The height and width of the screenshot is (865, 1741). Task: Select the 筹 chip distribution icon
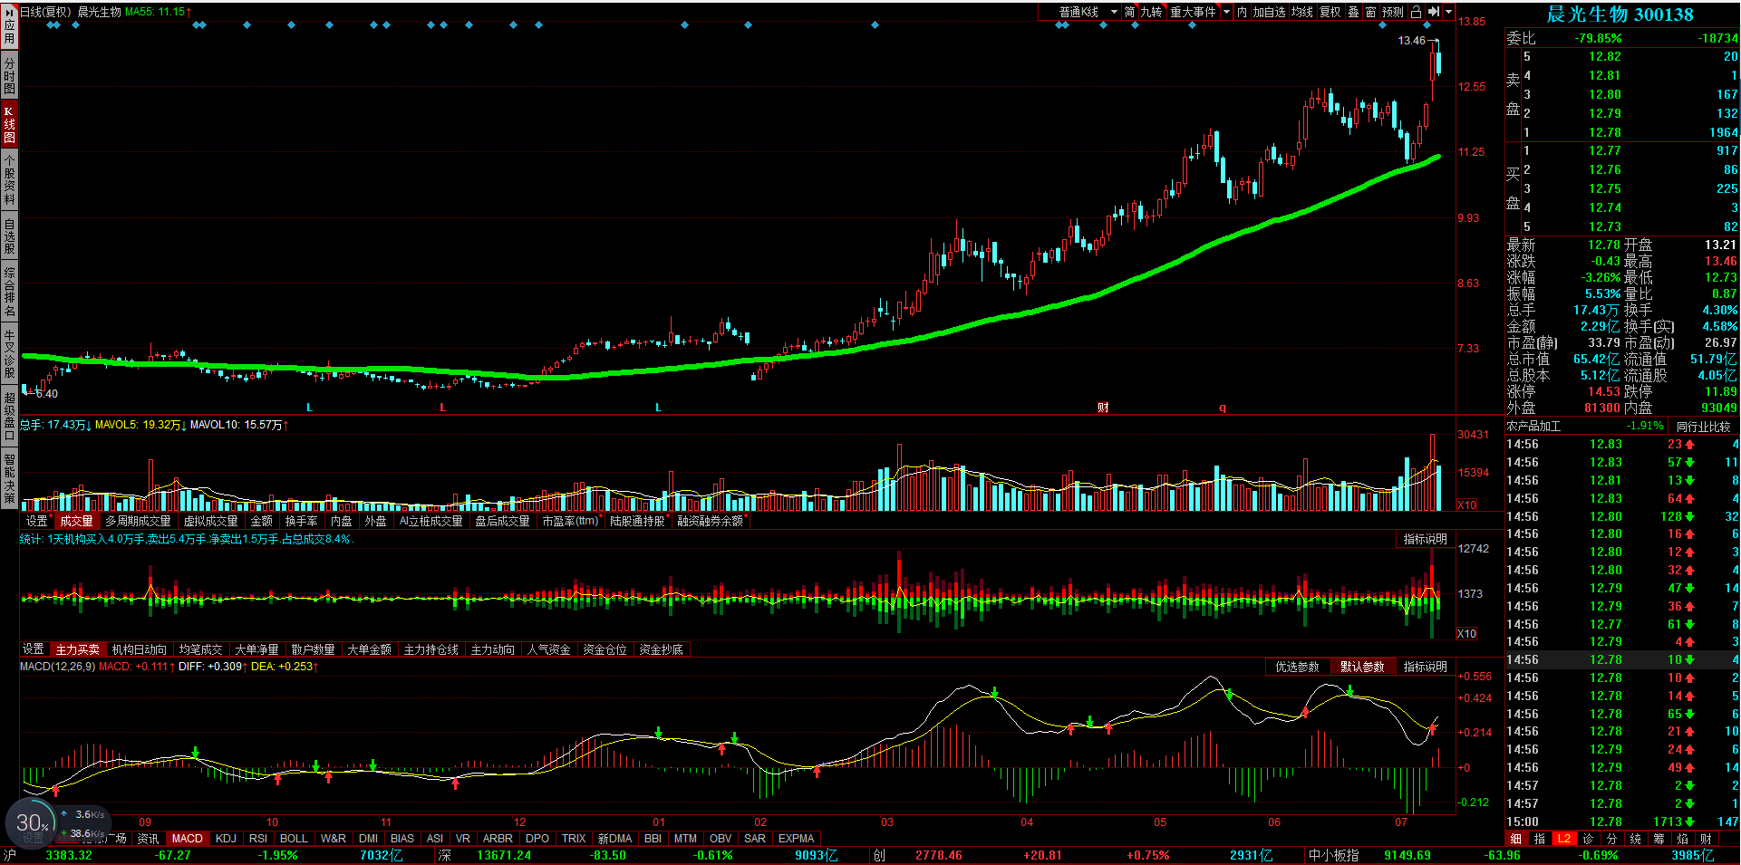pyautogui.click(x=1659, y=839)
